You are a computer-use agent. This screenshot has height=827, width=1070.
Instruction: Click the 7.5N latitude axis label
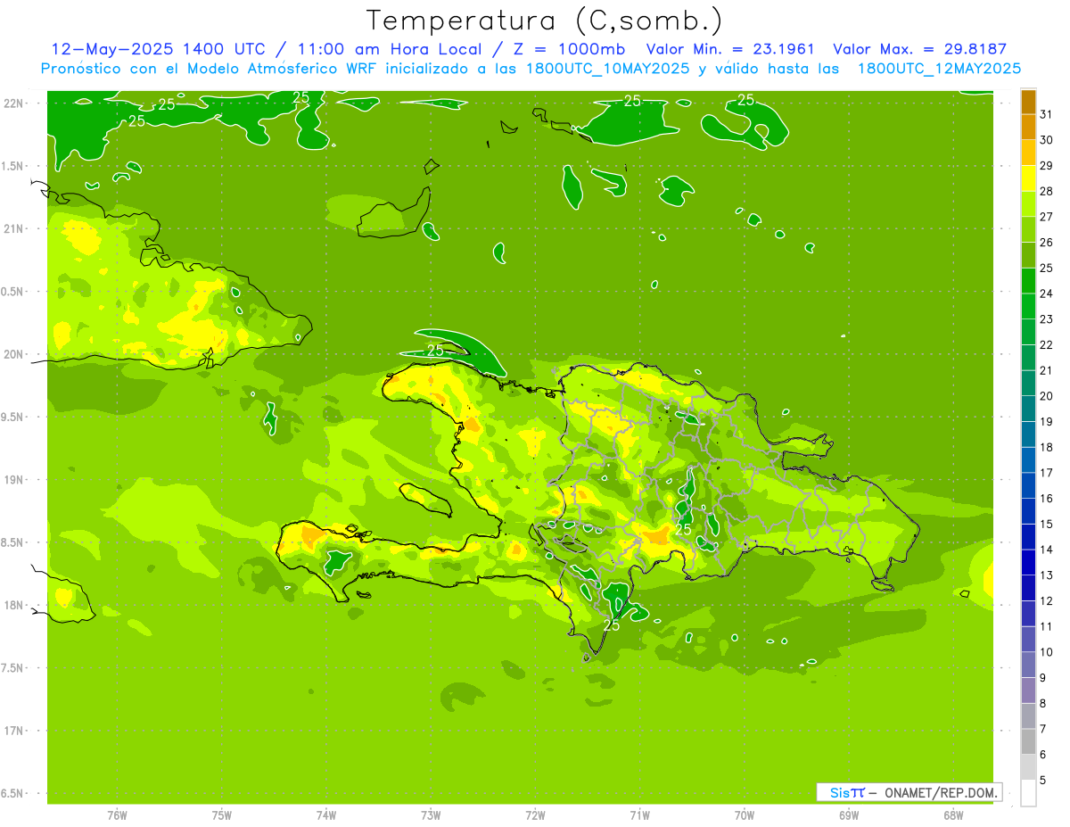[x=13, y=667]
